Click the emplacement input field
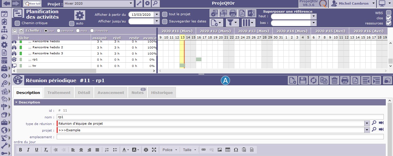This screenshot has width=393, height=156. coord(220,137)
